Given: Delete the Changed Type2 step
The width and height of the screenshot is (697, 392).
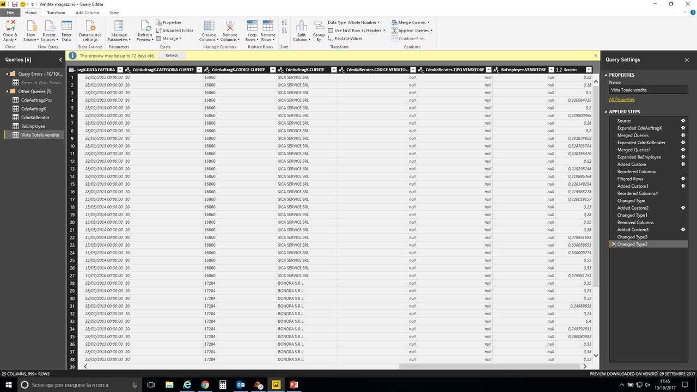Looking at the screenshot, I should [x=614, y=244].
